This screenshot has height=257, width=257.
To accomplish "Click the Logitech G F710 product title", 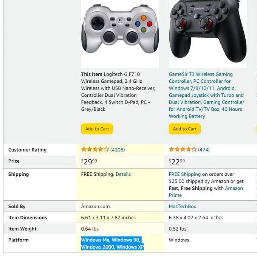I will (x=118, y=91).
